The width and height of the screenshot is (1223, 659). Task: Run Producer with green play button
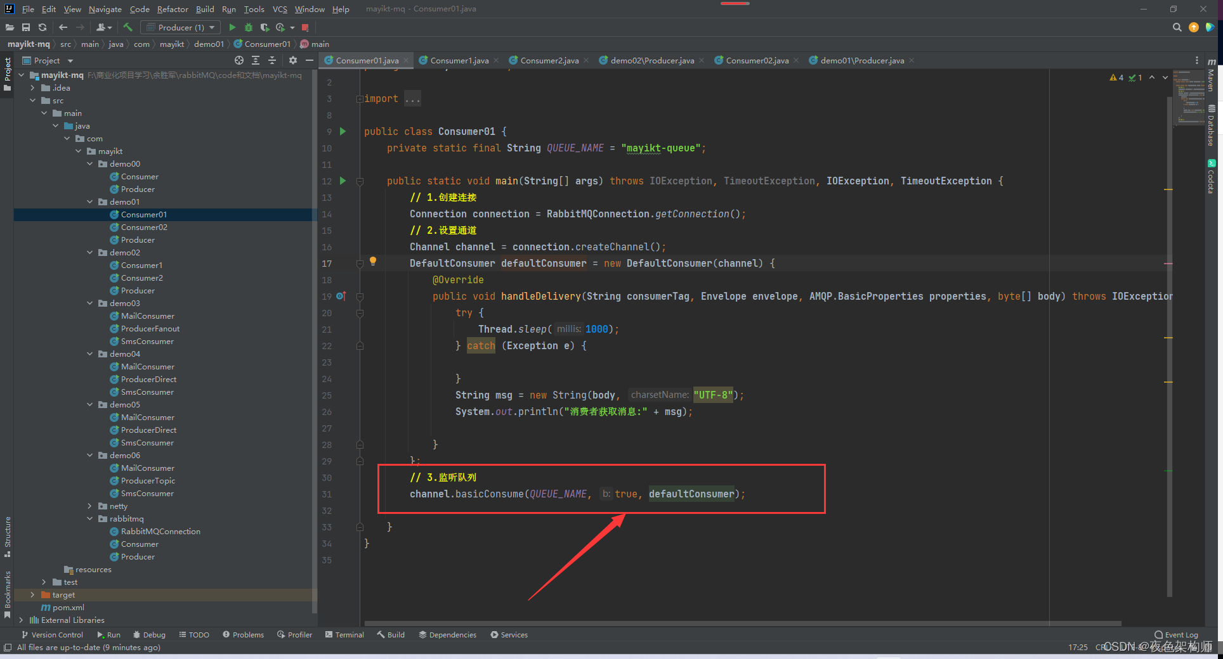coord(232,27)
